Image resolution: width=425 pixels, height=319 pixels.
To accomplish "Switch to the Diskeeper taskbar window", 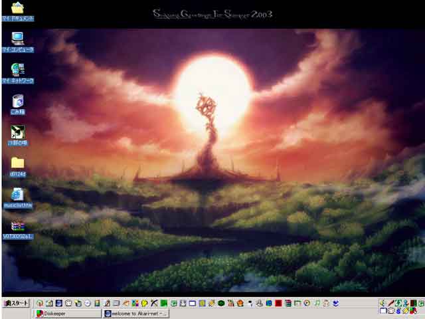I will click(x=66, y=314).
